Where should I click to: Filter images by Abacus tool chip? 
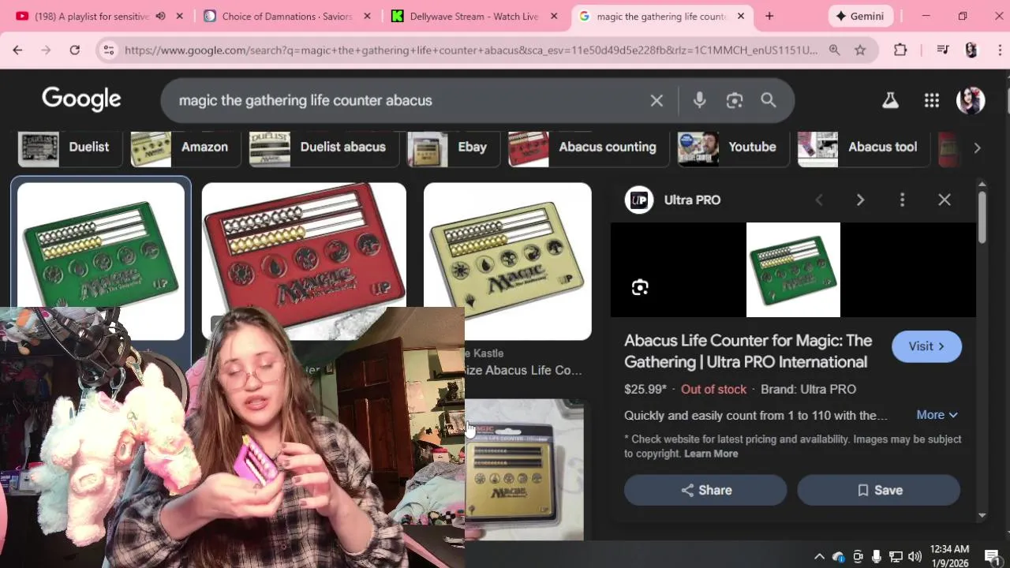point(863,148)
